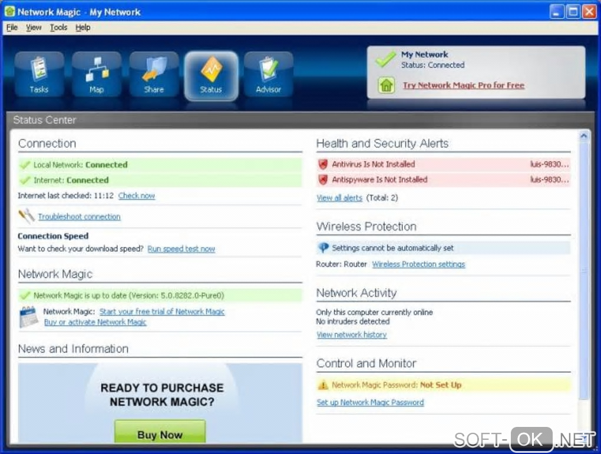The image size is (601, 454).
Task: Click Set up Network Magic Password
Action: coord(370,403)
